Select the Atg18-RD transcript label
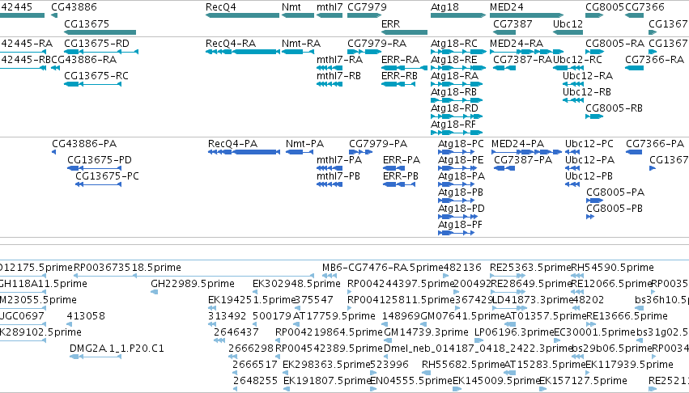Image resolution: width=689 pixels, height=393 pixels. click(x=454, y=108)
